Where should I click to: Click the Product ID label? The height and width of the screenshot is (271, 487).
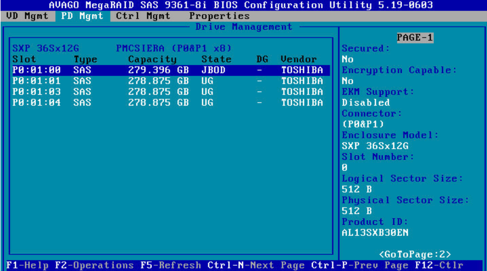[x=375, y=222]
